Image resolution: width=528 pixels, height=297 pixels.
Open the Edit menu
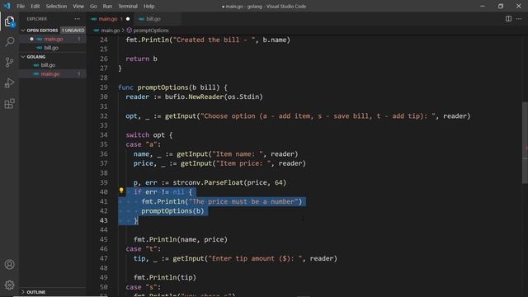(35, 6)
